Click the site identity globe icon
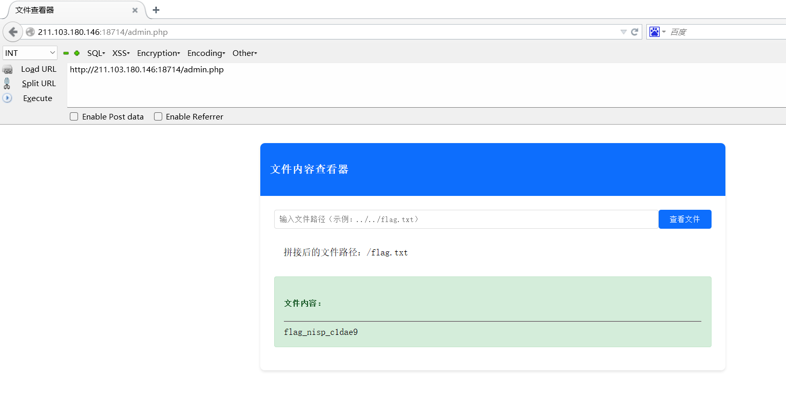 click(x=30, y=32)
